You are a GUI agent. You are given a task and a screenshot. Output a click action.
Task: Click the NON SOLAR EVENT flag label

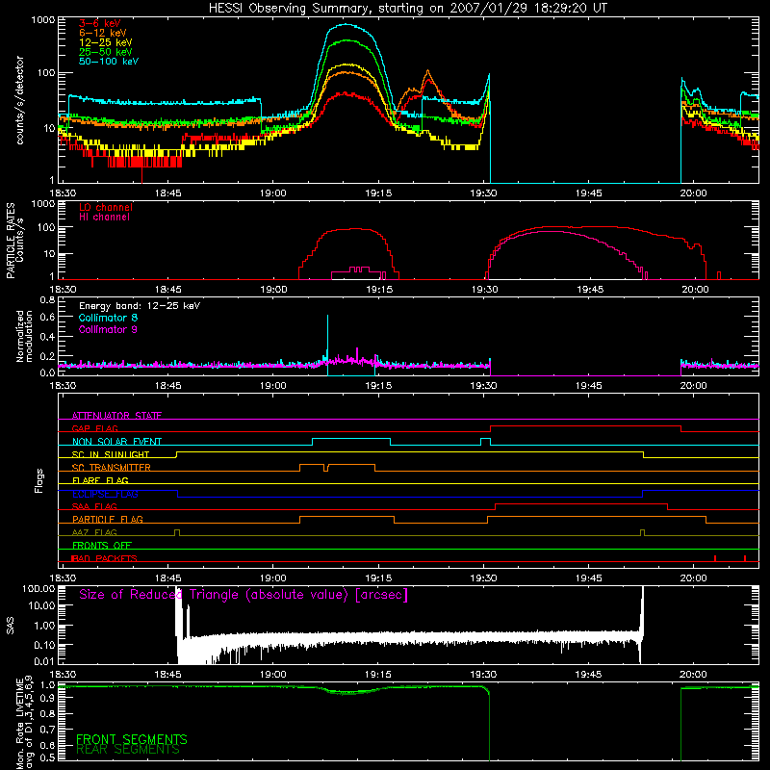pyautogui.click(x=116, y=442)
